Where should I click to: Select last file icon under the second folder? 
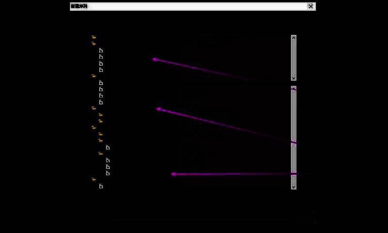pyautogui.click(x=101, y=70)
